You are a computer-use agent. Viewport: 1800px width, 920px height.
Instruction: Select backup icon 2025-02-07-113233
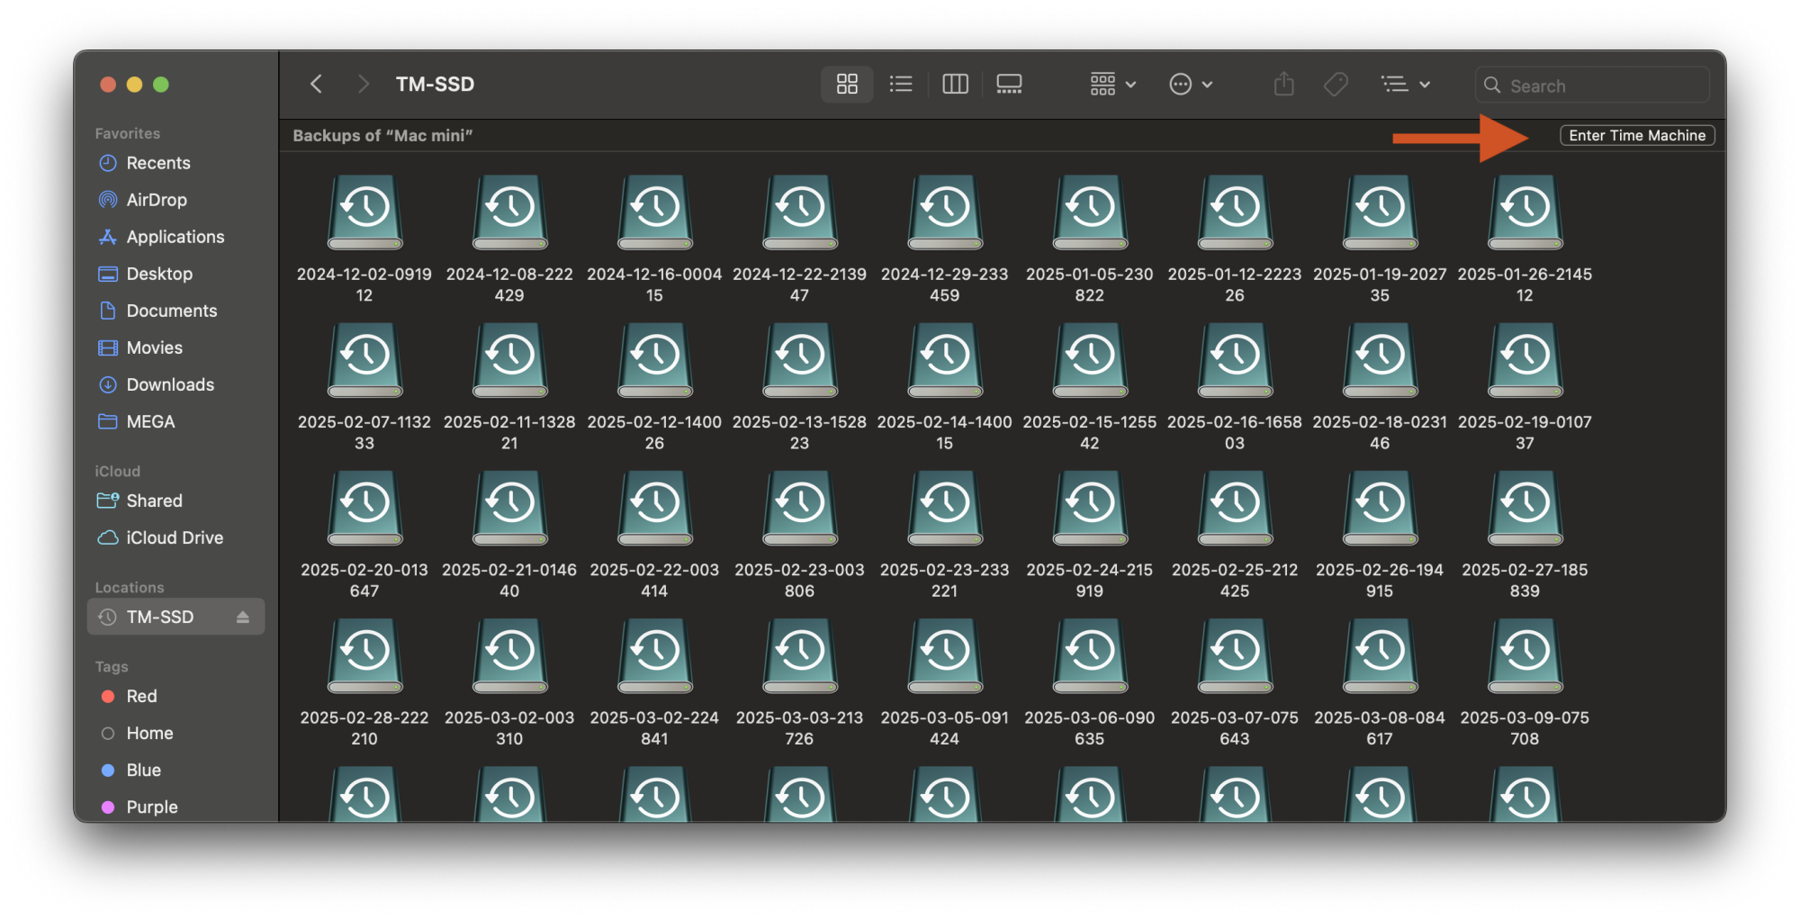tap(364, 360)
